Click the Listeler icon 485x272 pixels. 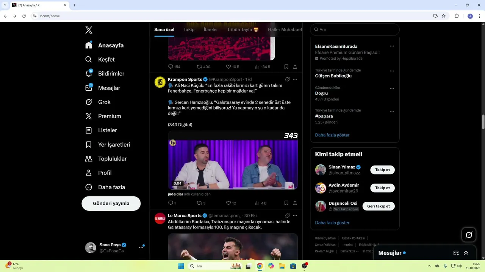coord(89,130)
